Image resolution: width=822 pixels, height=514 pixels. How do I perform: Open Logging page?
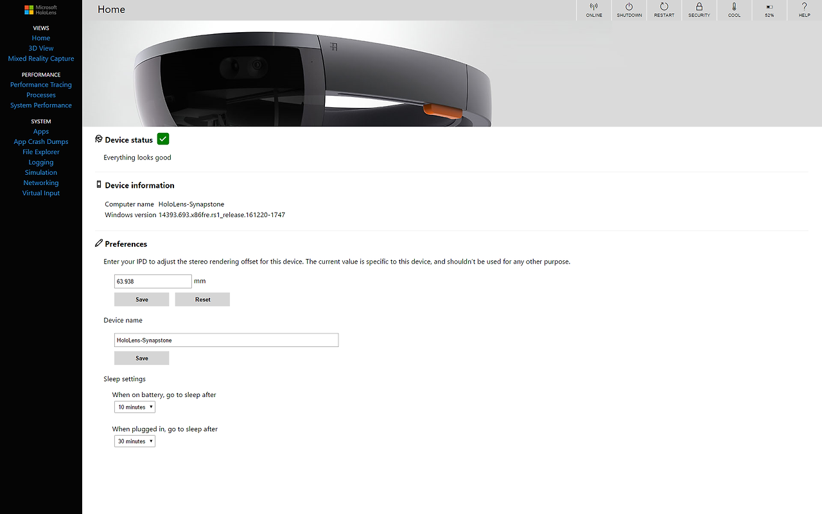(x=41, y=163)
